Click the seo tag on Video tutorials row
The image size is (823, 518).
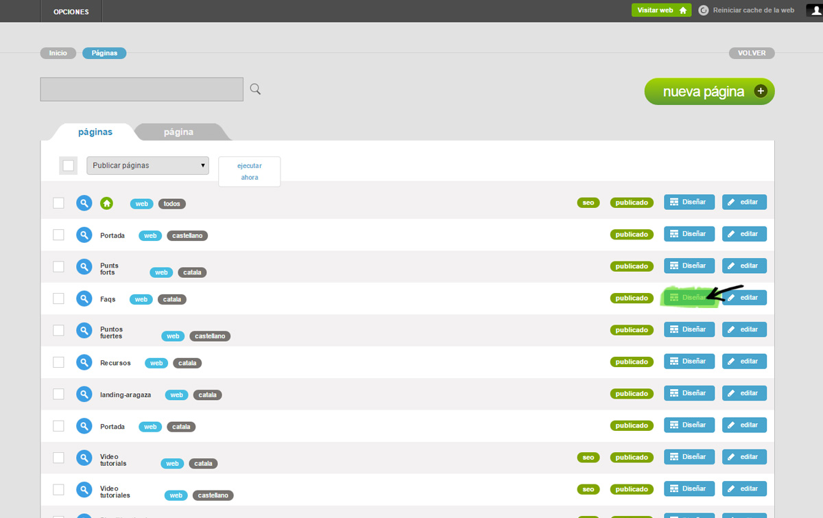(588, 458)
